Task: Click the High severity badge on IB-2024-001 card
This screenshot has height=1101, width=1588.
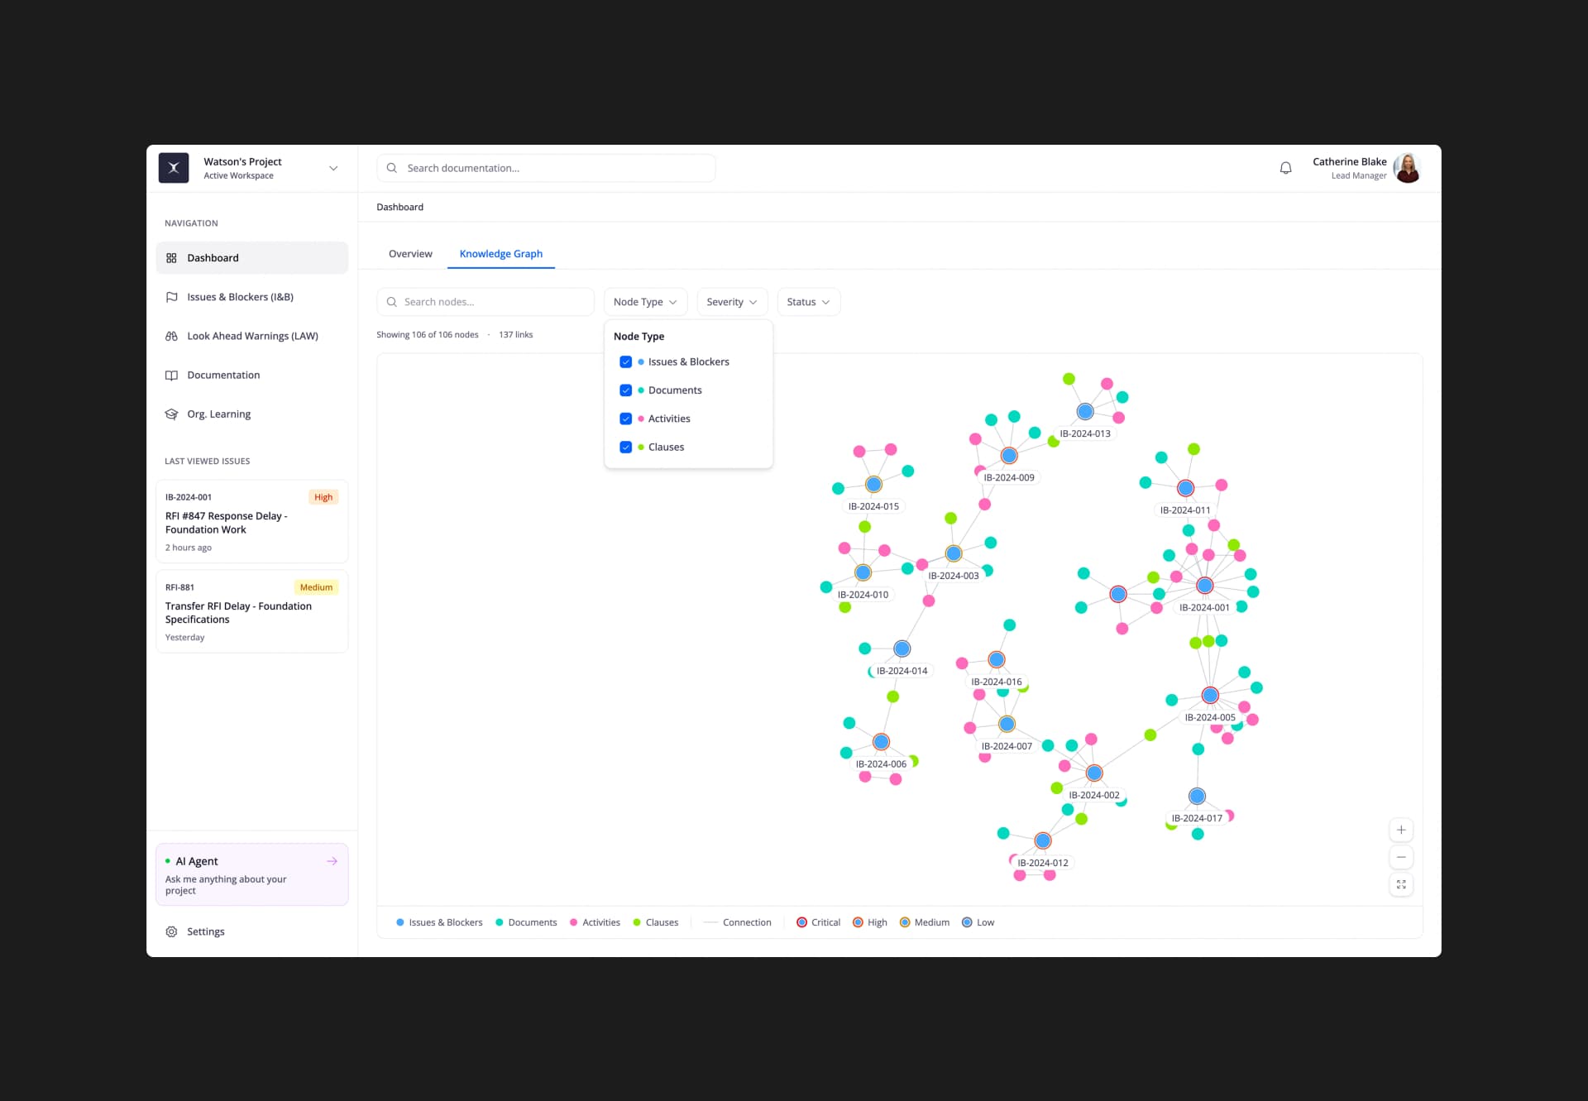Action: 323,497
